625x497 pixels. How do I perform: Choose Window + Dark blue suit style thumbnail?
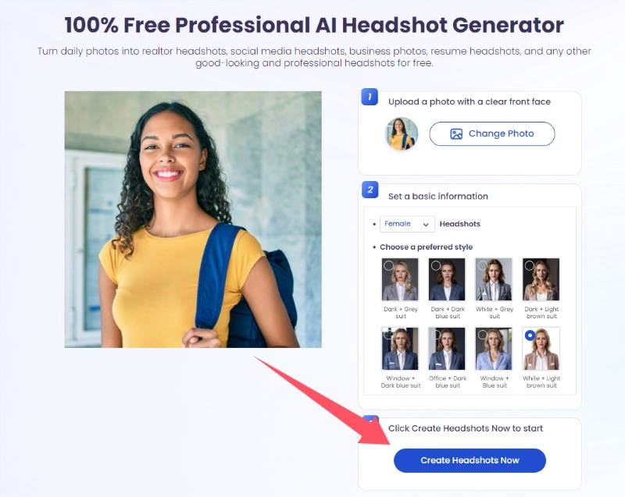pos(400,349)
